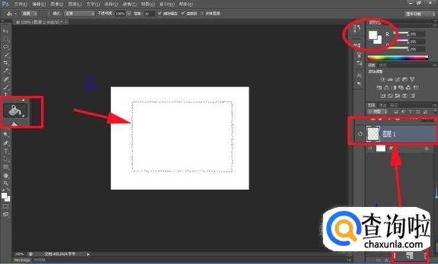The image size is (438, 264).
Task: Click the R value 255 field
Action: click(x=417, y=34)
